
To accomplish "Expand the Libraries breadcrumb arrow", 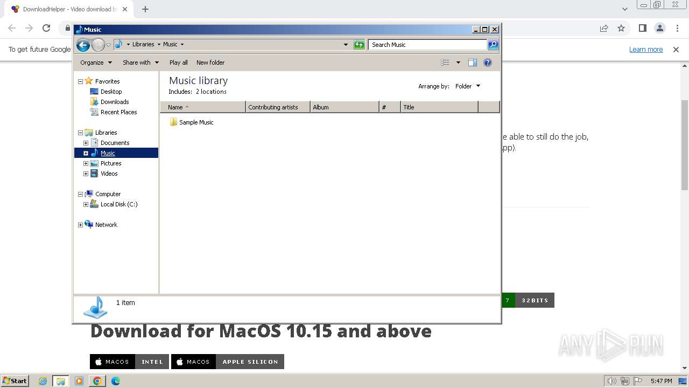I will [x=159, y=45].
